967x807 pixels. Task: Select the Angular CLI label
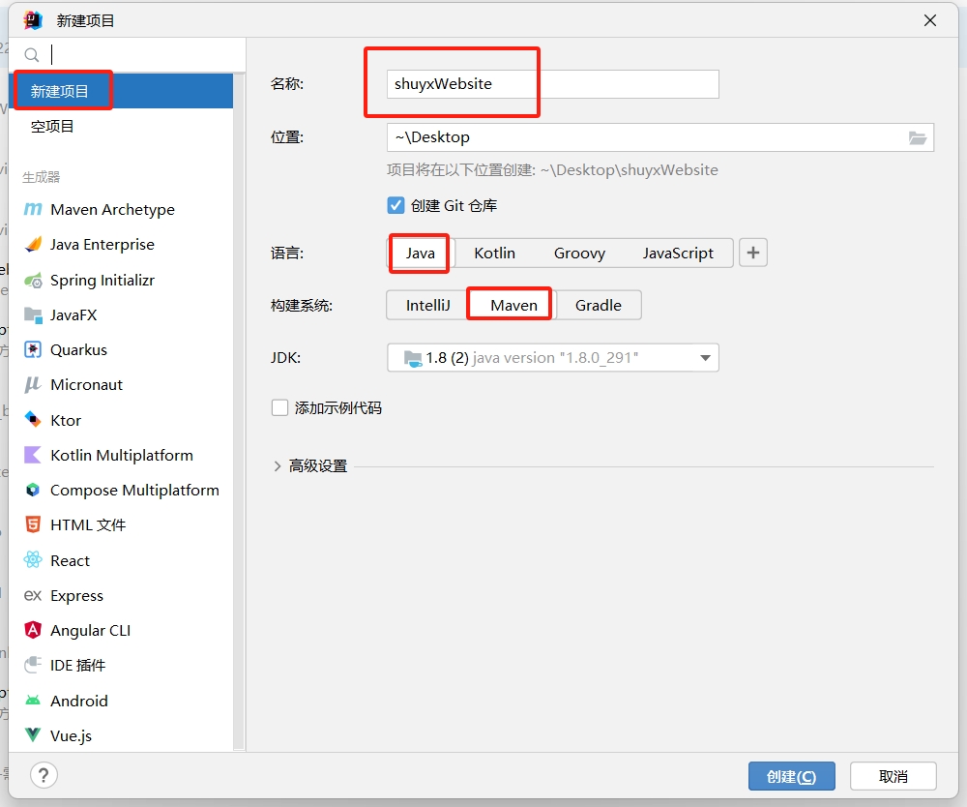(91, 631)
